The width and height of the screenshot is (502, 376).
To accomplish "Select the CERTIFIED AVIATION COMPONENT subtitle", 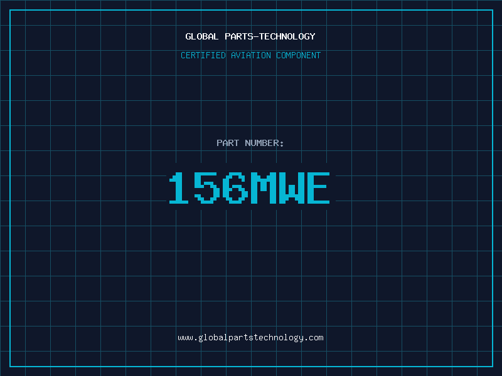I will [x=250, y=55].
